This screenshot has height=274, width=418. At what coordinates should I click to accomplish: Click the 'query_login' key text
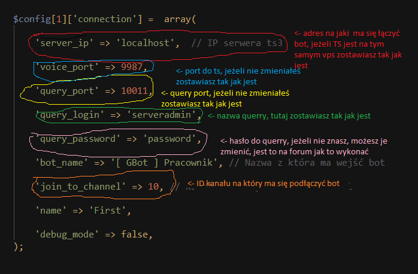68,114
